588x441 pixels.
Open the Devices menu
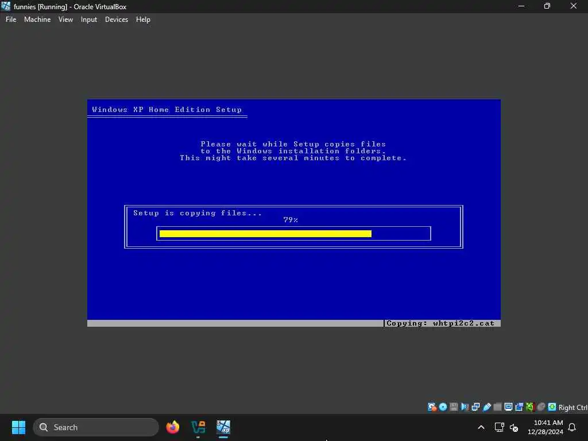[116, 20]
